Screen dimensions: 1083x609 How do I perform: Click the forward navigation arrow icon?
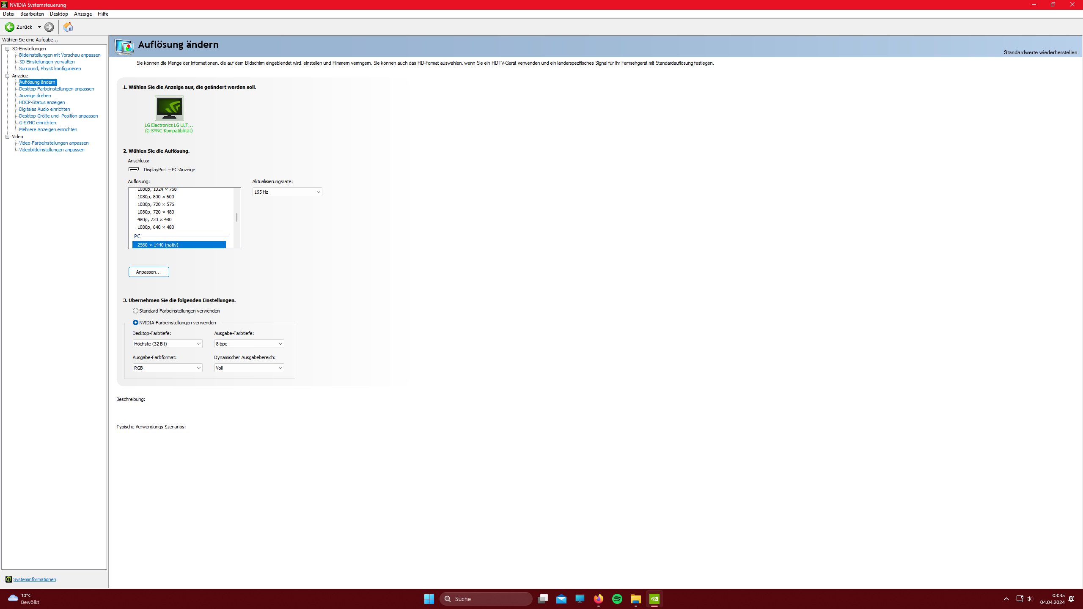point(49,27)
